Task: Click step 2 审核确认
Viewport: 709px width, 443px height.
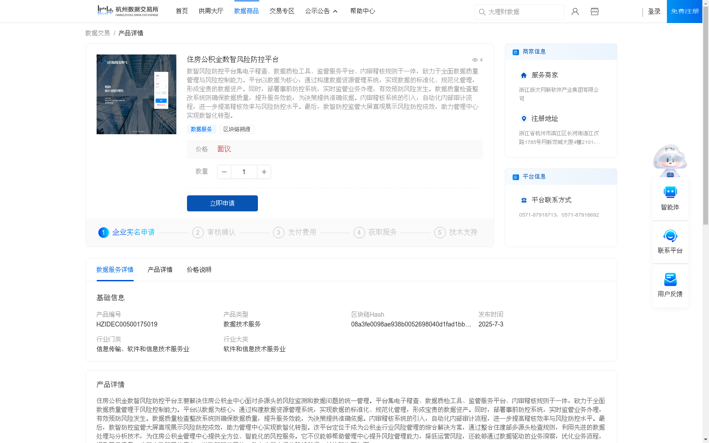Action: click(x=214, y=233)
